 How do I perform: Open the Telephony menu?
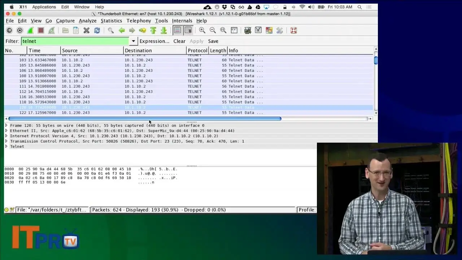click(139, 21)
